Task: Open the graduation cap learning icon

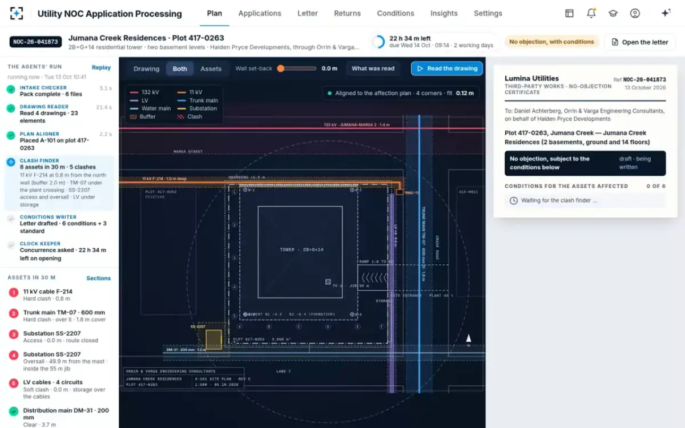Action: pos(613,13)
